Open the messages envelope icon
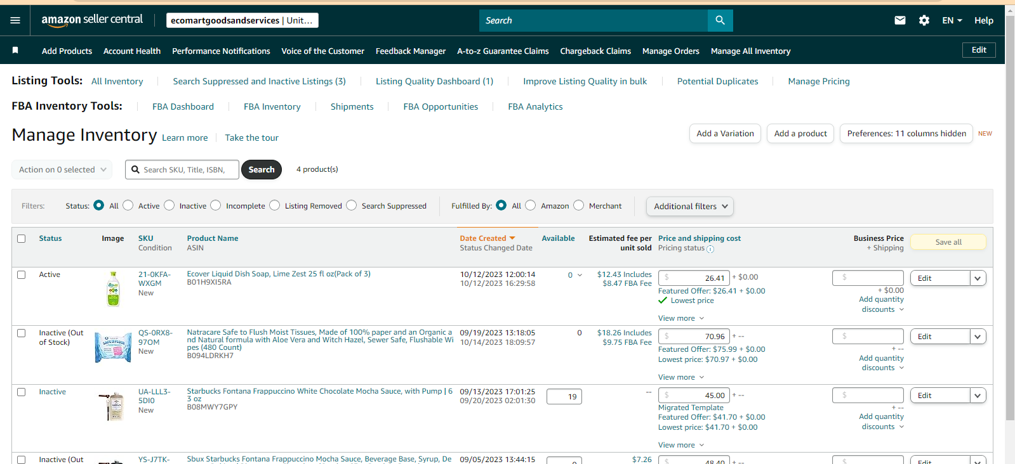Image resolution: width=1015 pixels, height=464 pixels. [899, 20]
